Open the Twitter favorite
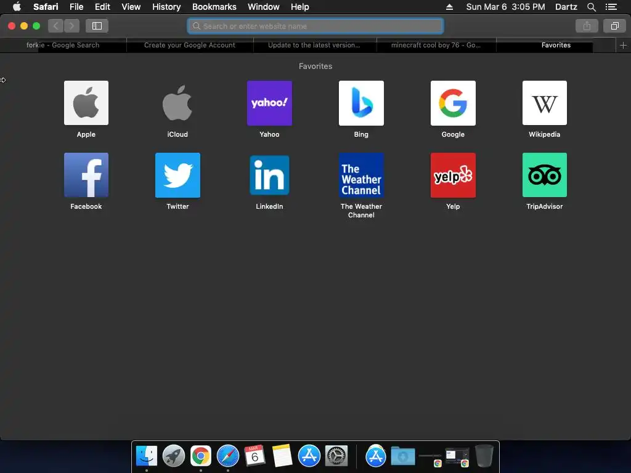 [177, 175]
